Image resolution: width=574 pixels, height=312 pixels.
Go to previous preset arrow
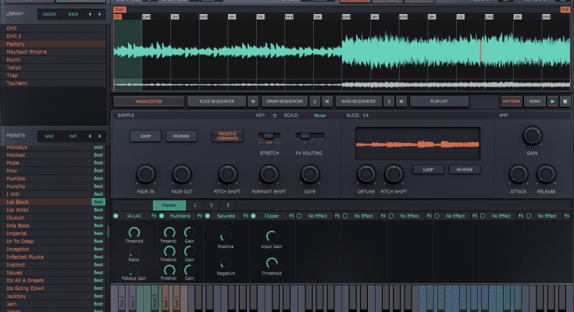pos(90,136)
